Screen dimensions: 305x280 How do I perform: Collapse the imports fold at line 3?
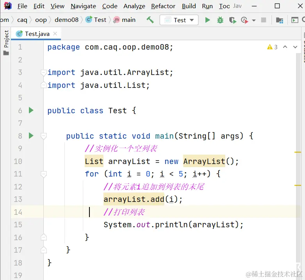pyautogui.click(x=44, y=73)
